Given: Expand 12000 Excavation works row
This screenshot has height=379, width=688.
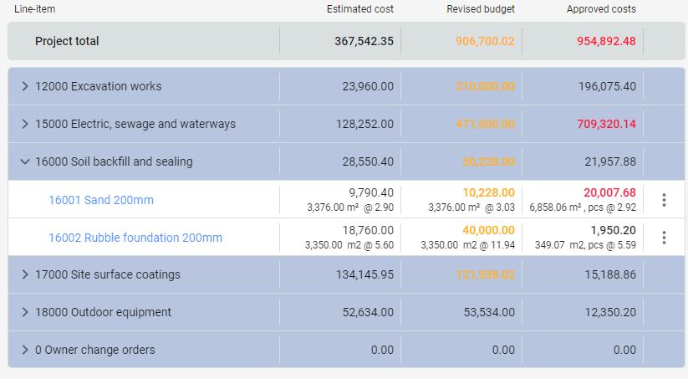Looking at the screenshot, I should tap(25, 86).
